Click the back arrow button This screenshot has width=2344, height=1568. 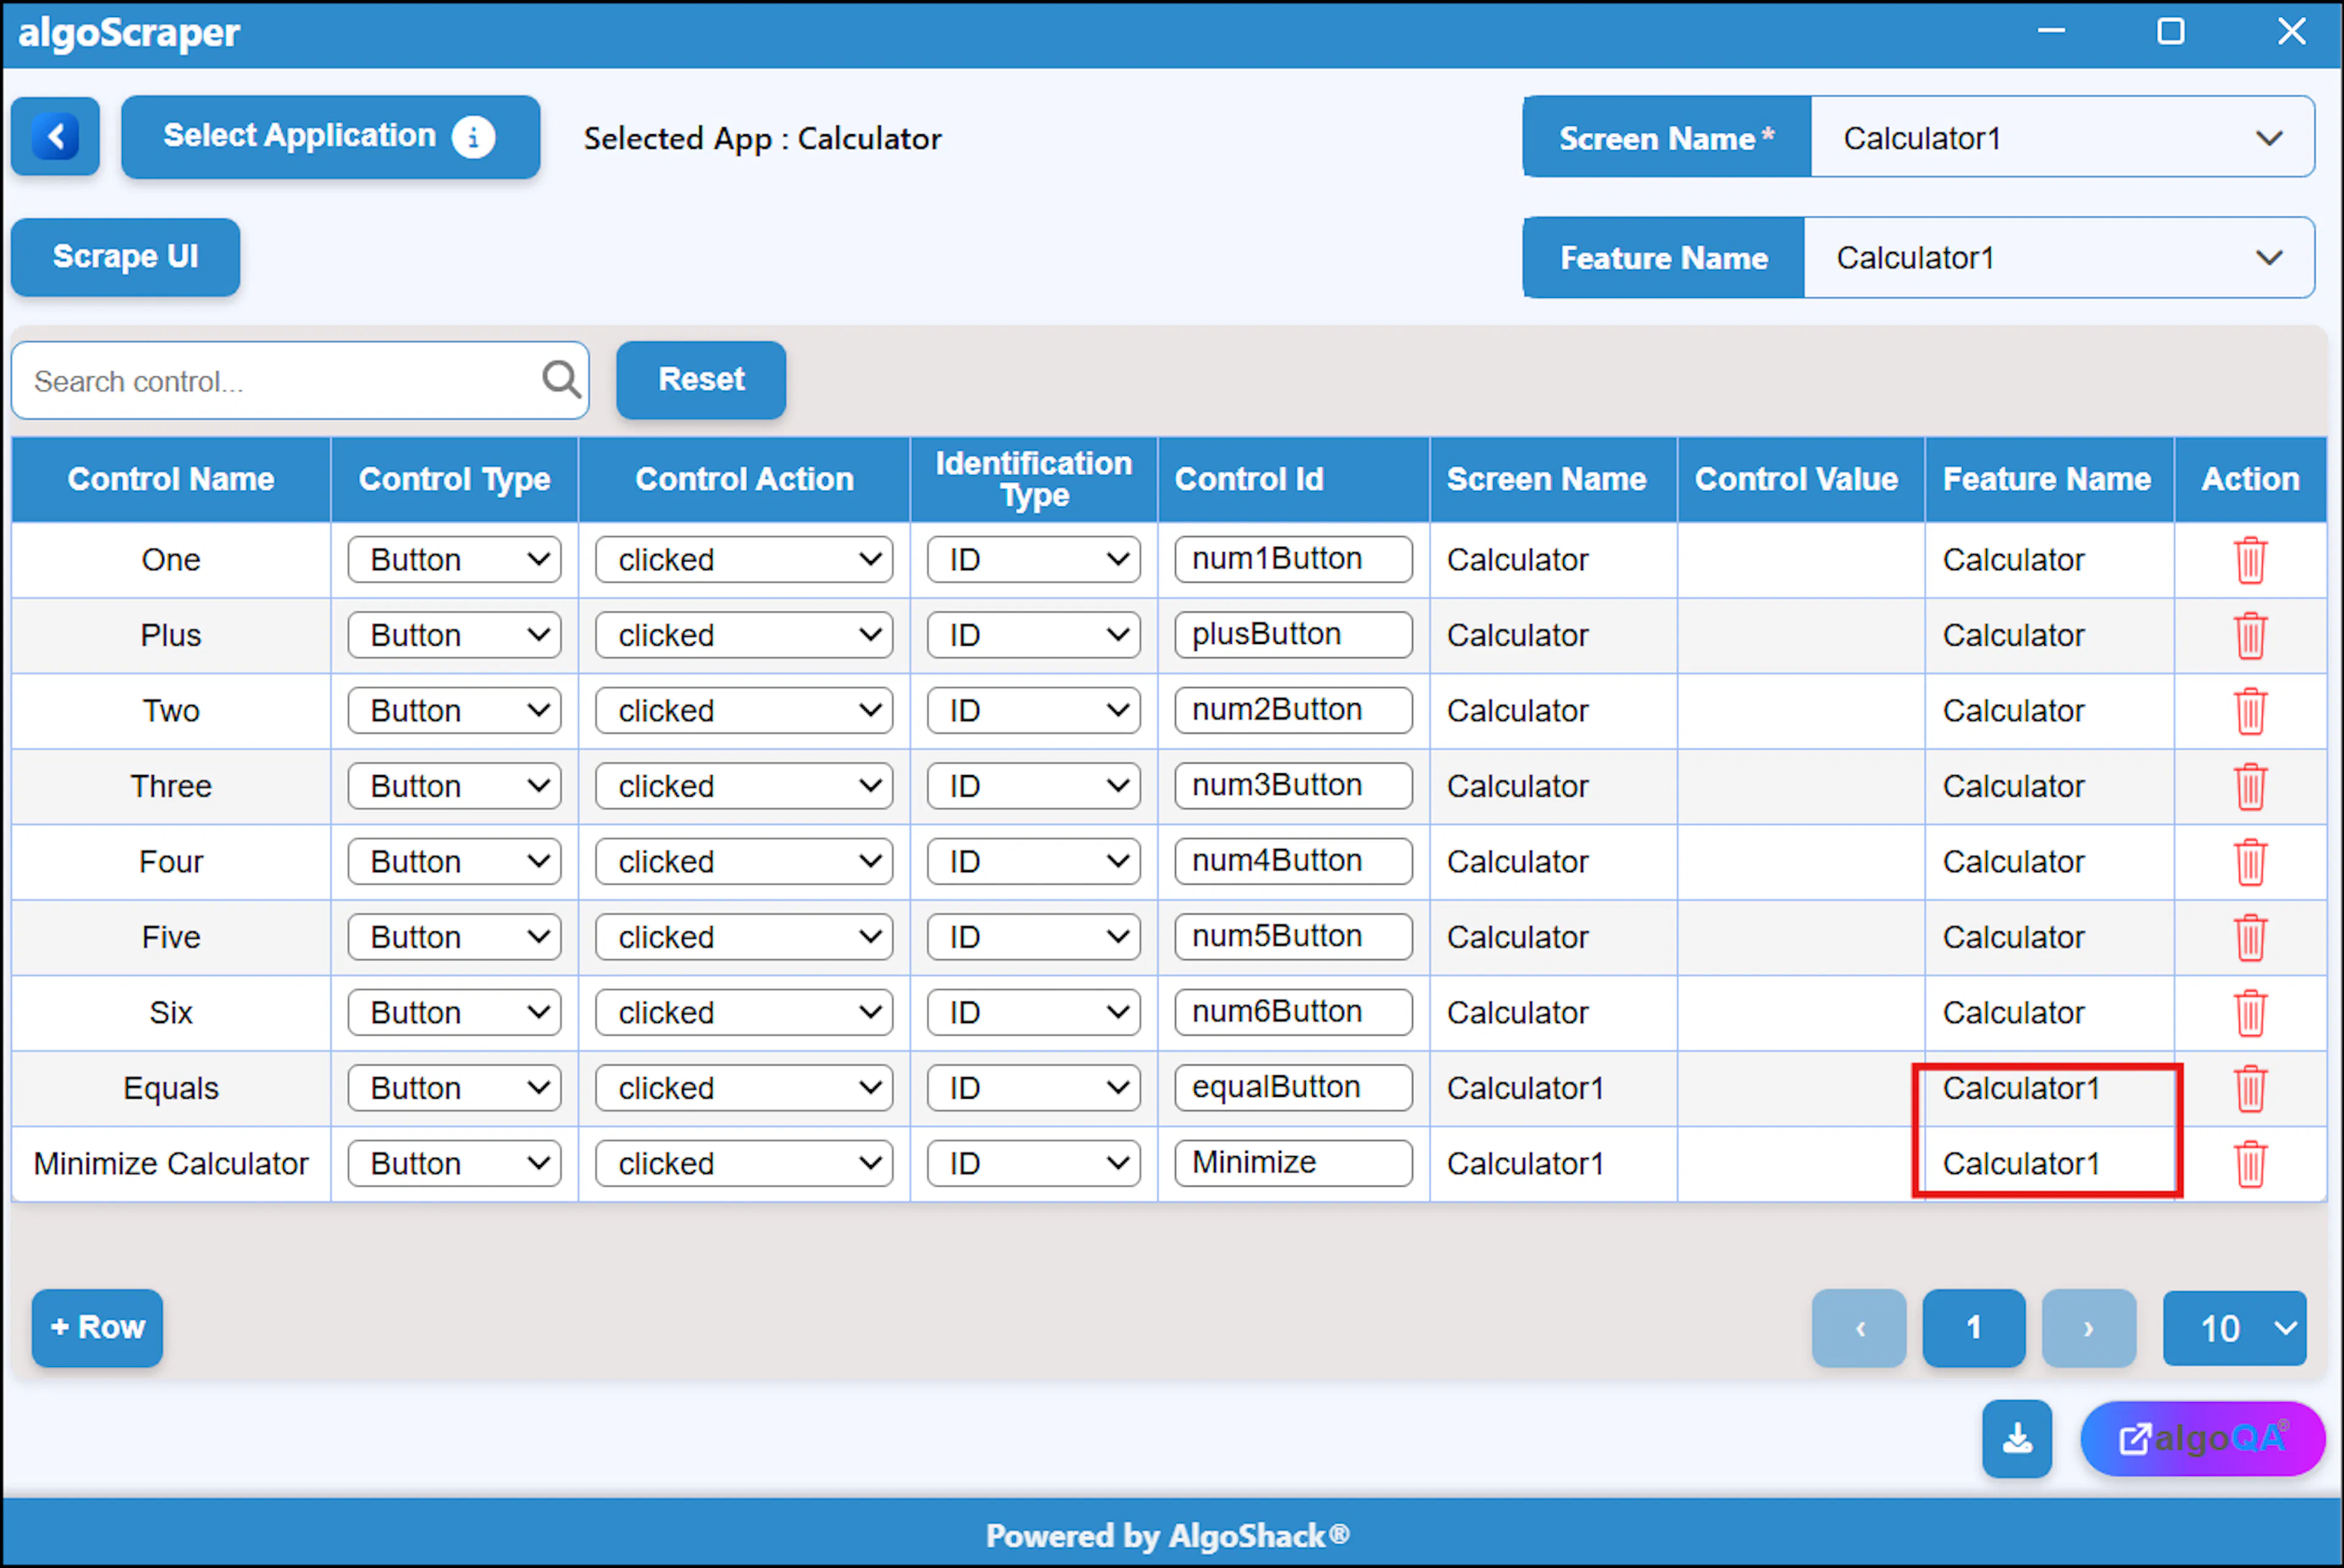55,137
